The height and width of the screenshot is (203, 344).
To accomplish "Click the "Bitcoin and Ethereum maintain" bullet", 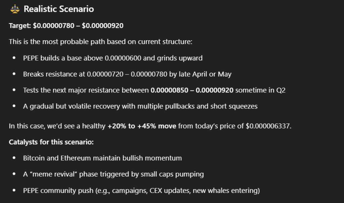I will coord(102,158).
